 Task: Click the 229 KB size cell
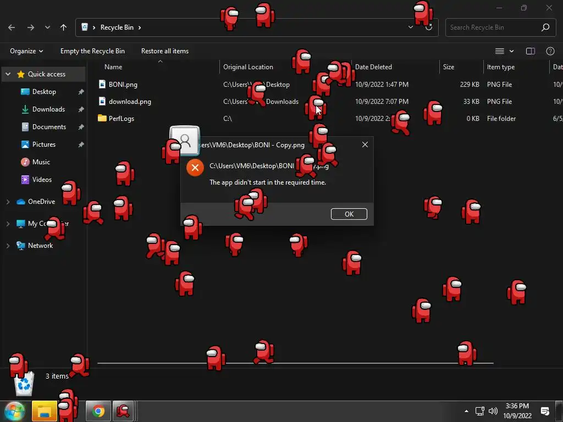pos(470,84)
